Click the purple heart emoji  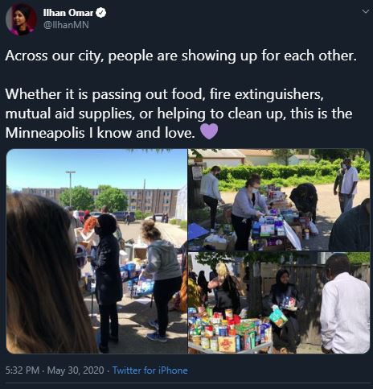[209, 132]
